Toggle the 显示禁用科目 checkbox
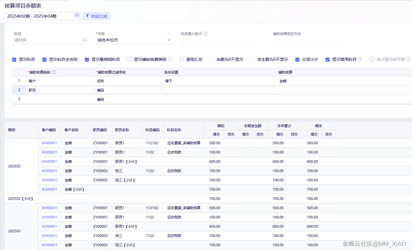412x250 pixels. [x=327, y=59]
